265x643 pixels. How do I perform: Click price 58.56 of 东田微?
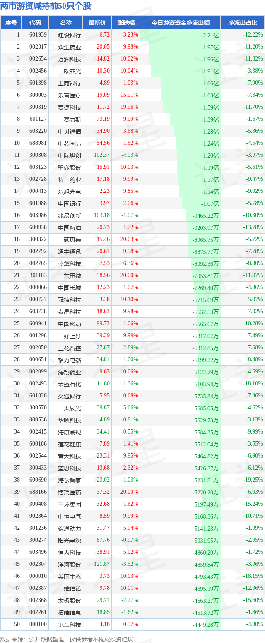point(103,275)
